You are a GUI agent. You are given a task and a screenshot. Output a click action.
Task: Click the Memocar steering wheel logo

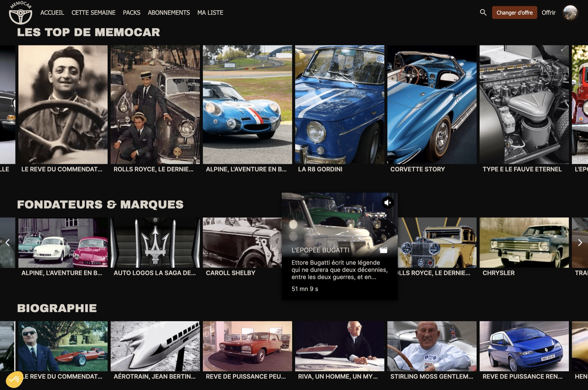coord(21,13)
